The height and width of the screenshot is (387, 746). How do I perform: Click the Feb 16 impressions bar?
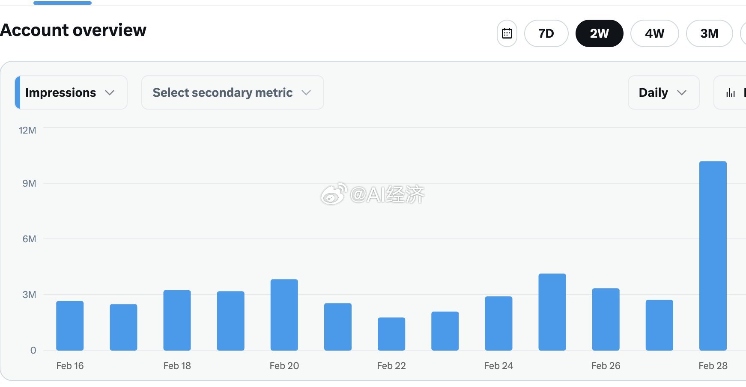pyautogui.click(x=70, y=326)
